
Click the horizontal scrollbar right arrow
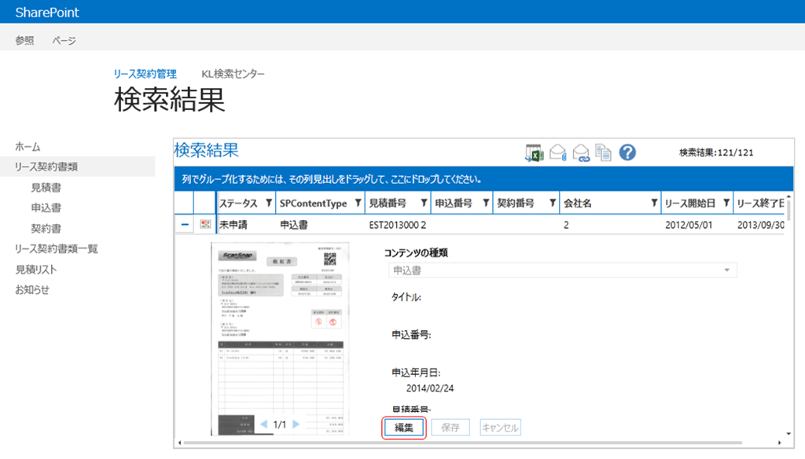tap(779, 442)
